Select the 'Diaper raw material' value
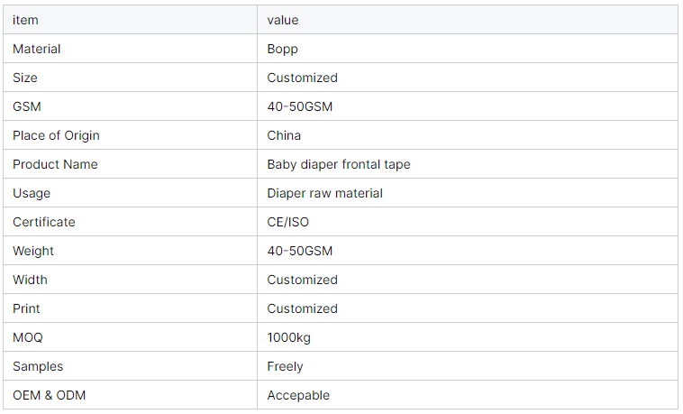Viewport: 683px width, 414px height. [324, 193]
